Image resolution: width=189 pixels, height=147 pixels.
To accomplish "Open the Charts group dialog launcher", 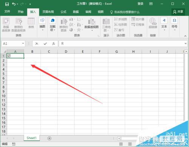I will (98, 36).
